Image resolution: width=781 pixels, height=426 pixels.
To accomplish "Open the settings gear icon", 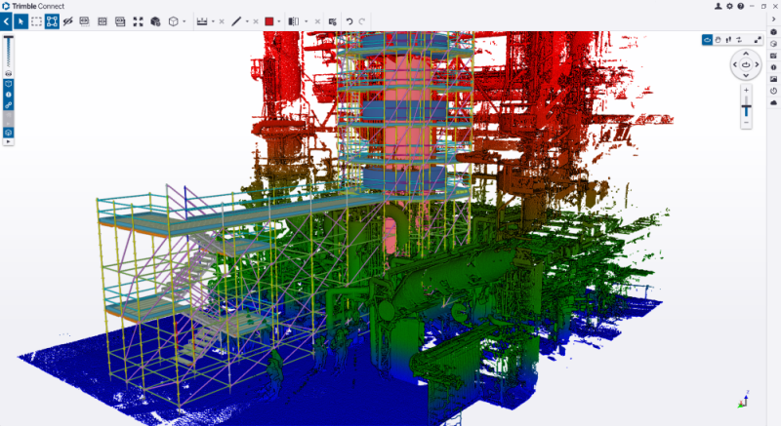I will (x=729, y=6).
